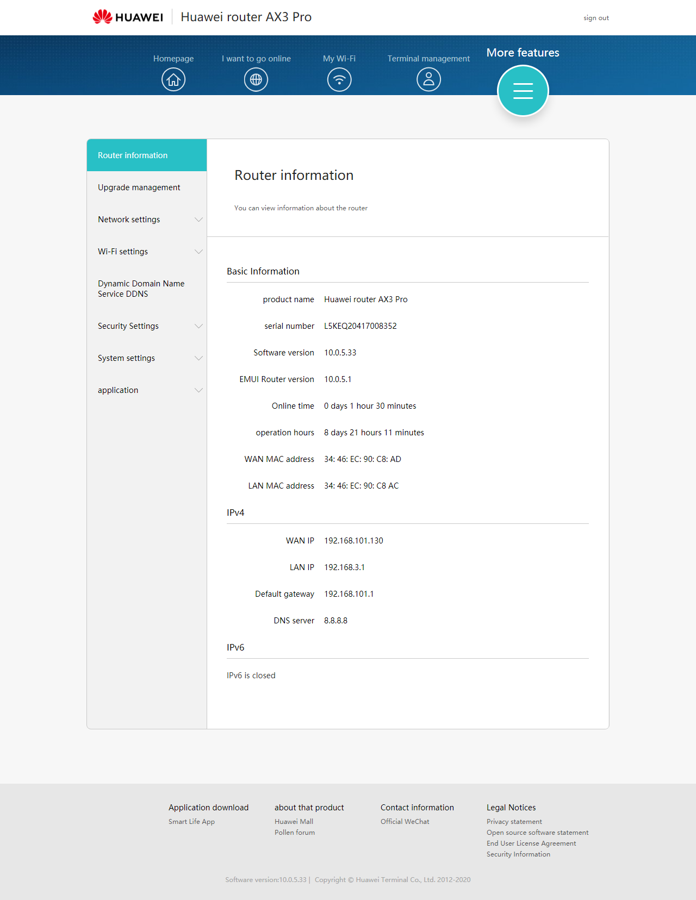Click the WAN MAC address value
Image resolution: width=696 pixels, height=900 pixels.
pyautogui.click(x=363, y=459)
